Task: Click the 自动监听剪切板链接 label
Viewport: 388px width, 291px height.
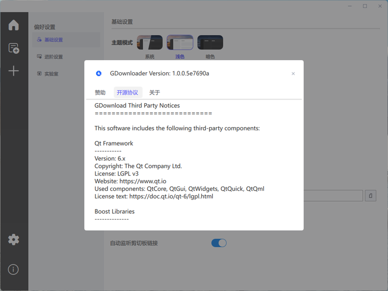Action: click(134, 243)
